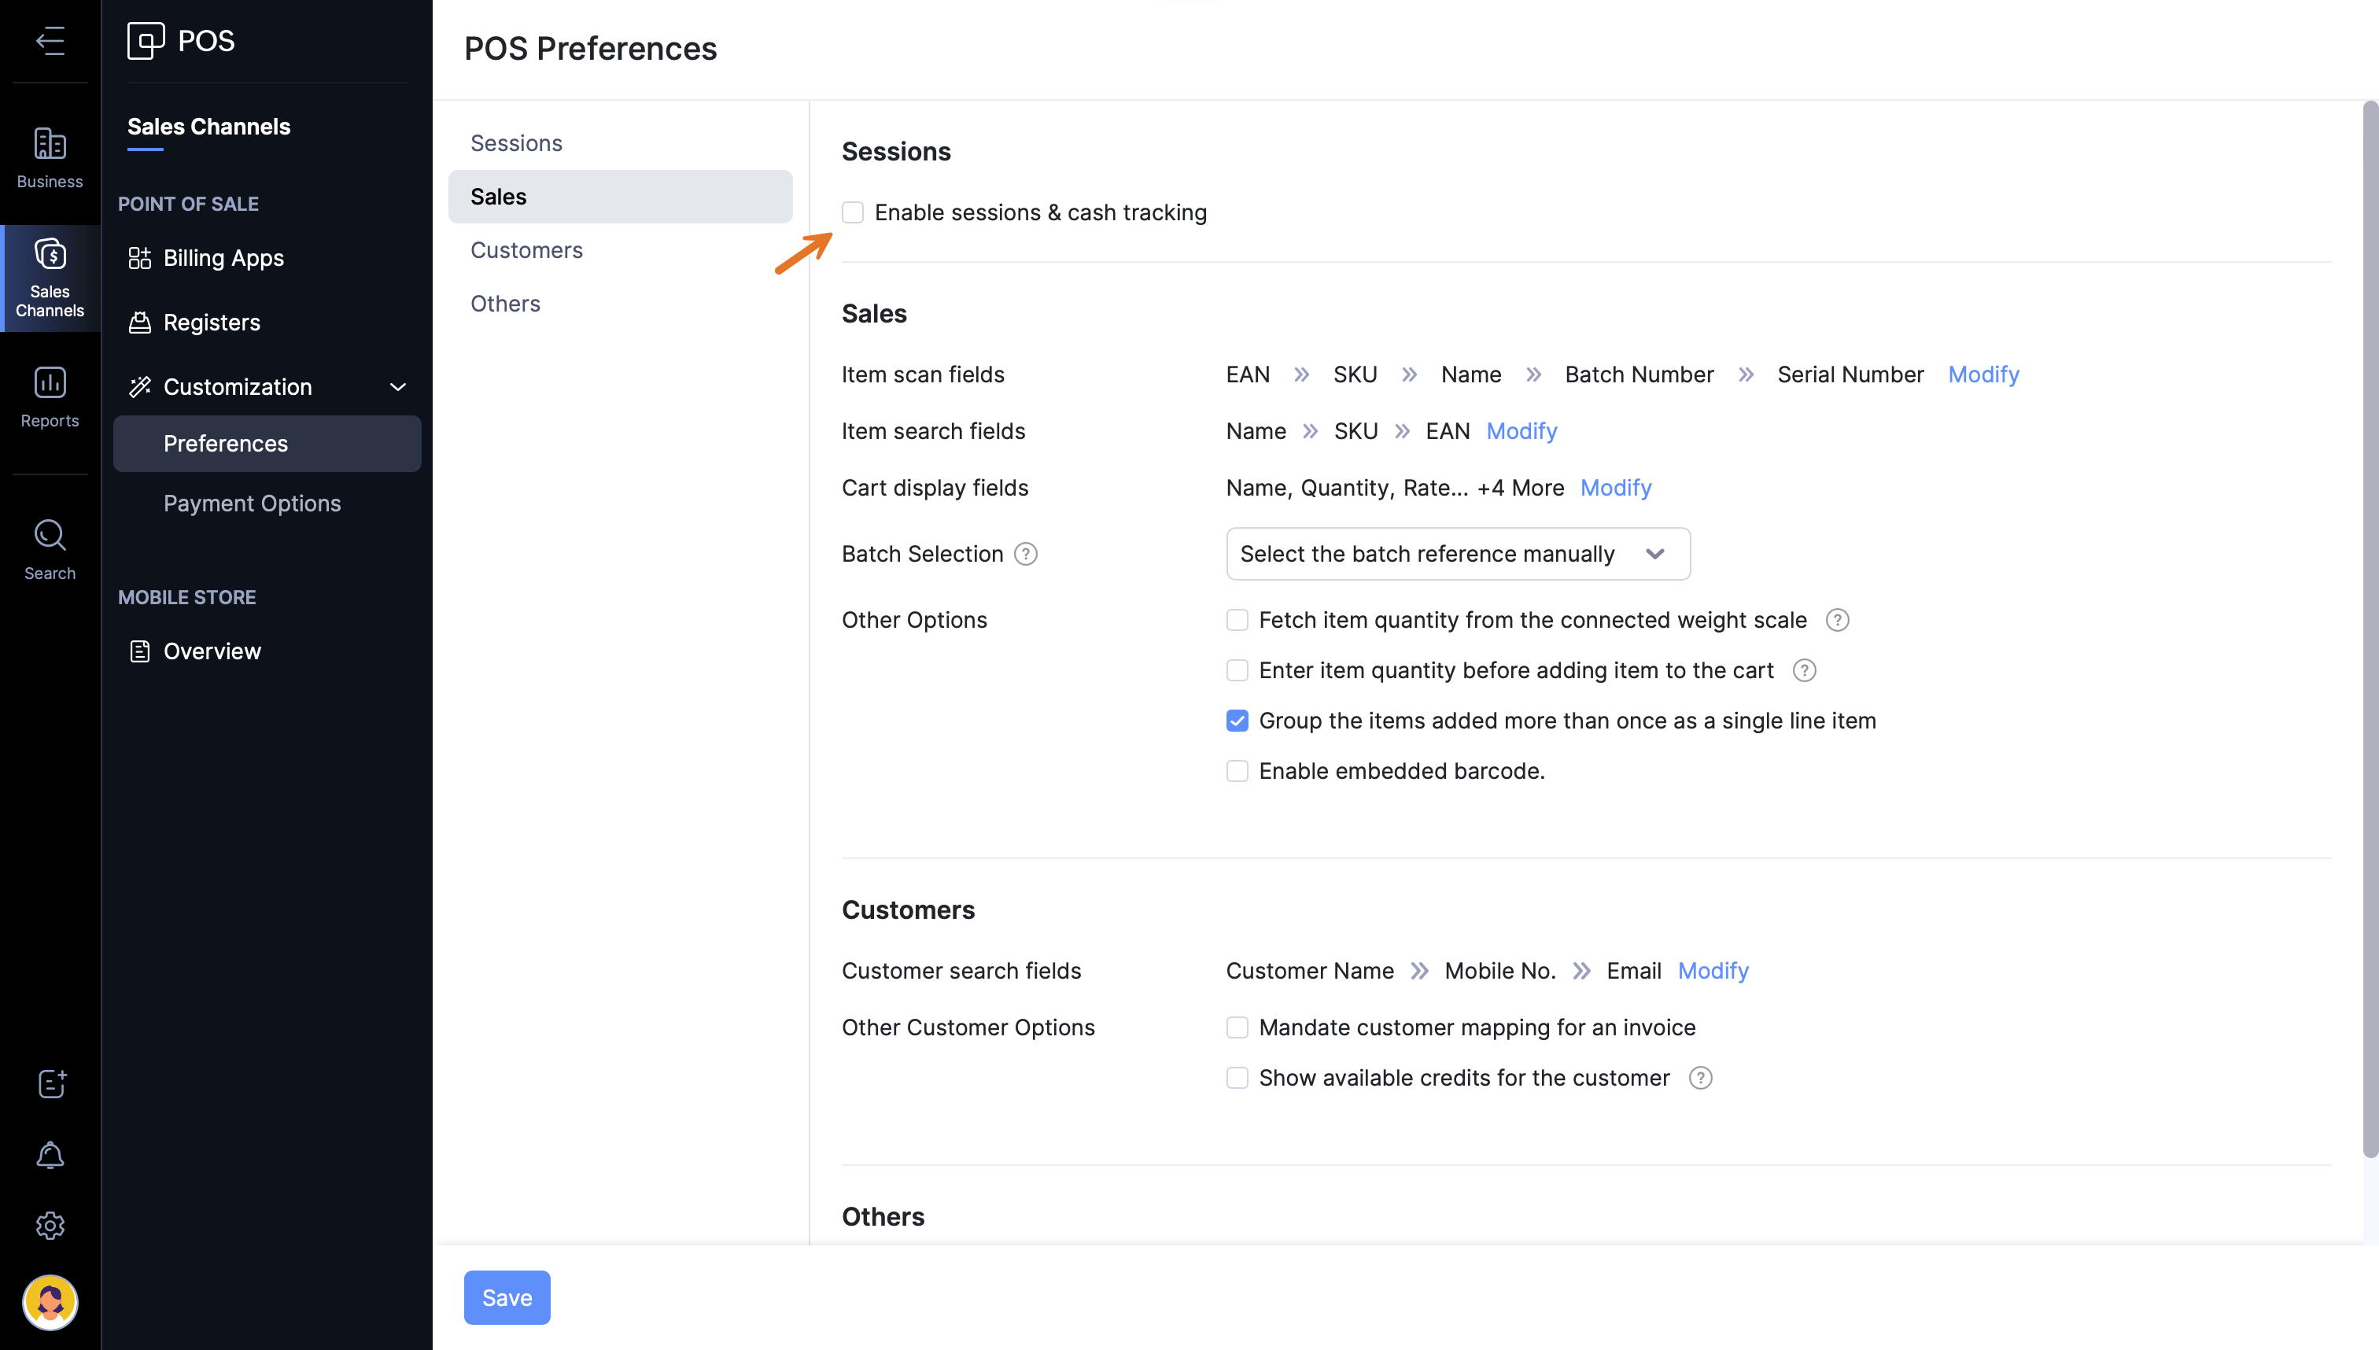Click Modify next to Item scan fields
Viewport: 2379px width, 1350px height.
pyautogui.click(x=1983, y=374)
